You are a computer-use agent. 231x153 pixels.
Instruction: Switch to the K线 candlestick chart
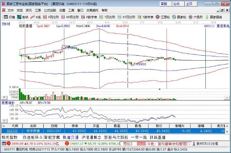pos(36,17)
